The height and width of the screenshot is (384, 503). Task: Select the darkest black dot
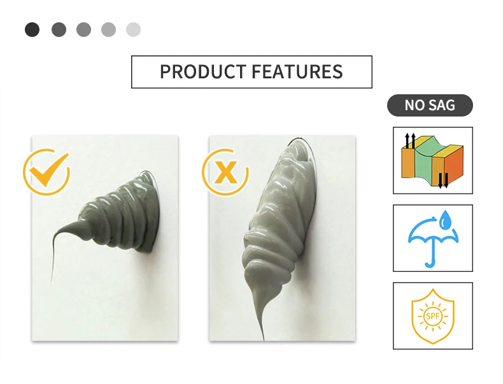[32, 29]
